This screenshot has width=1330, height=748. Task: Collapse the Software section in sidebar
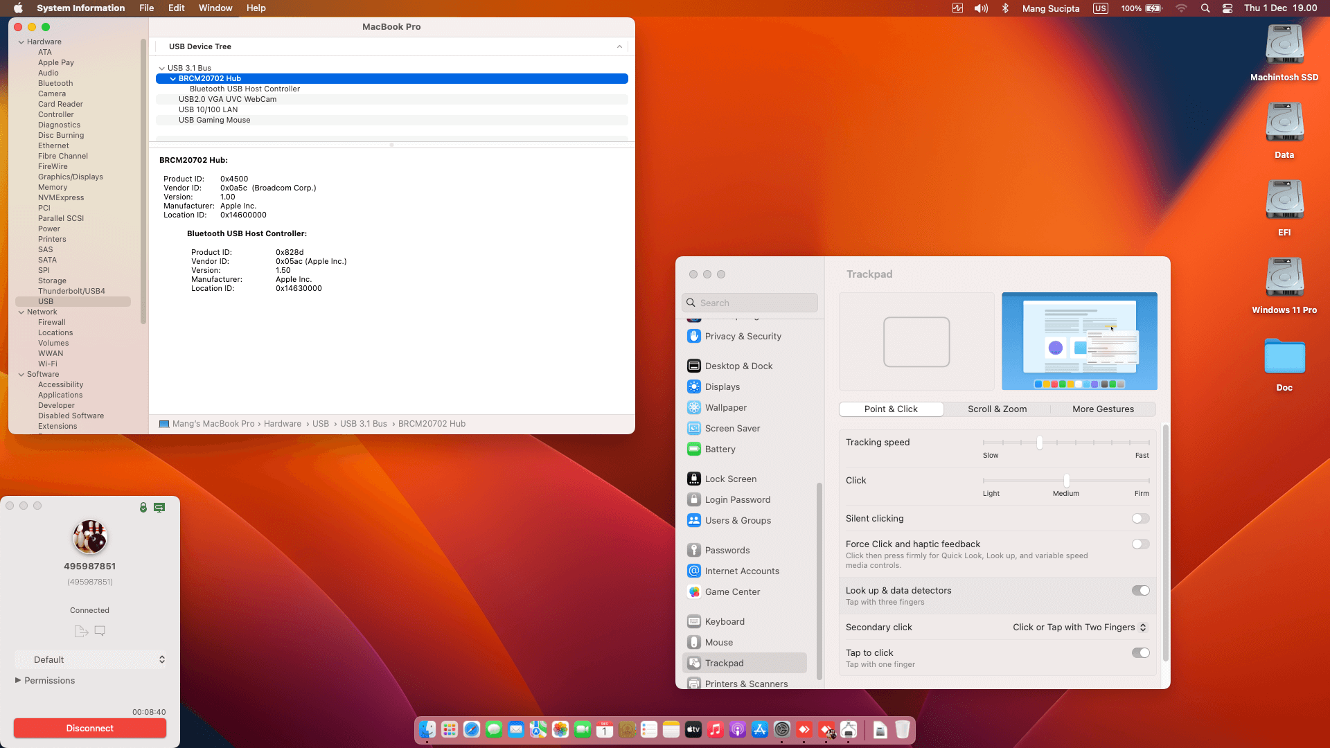coord(21,375)
